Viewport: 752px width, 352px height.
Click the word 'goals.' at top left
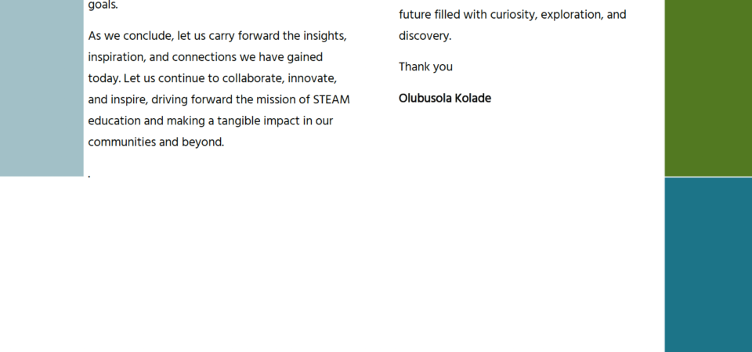point(103,5)
